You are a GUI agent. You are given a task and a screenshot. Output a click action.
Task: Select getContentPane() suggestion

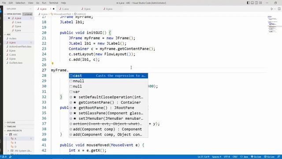click(x=108, y=102)
